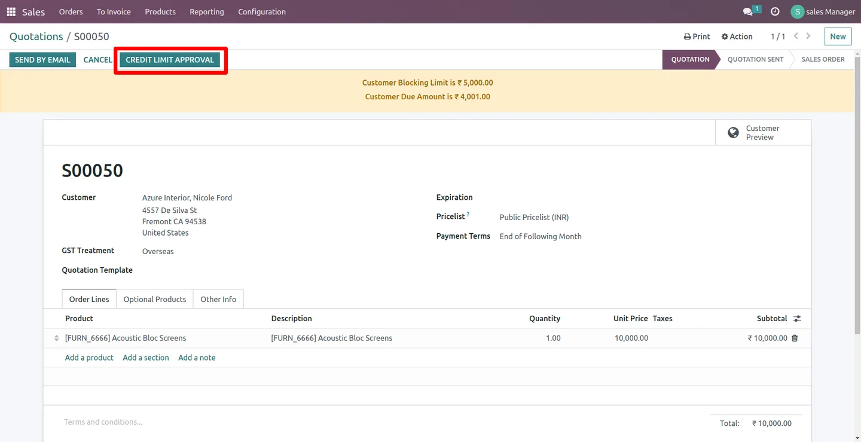Image resolution: width=861 pixels, height=442 pixels.
Task: Grab the order line drag handle
Action: click(x=57, y=339)
